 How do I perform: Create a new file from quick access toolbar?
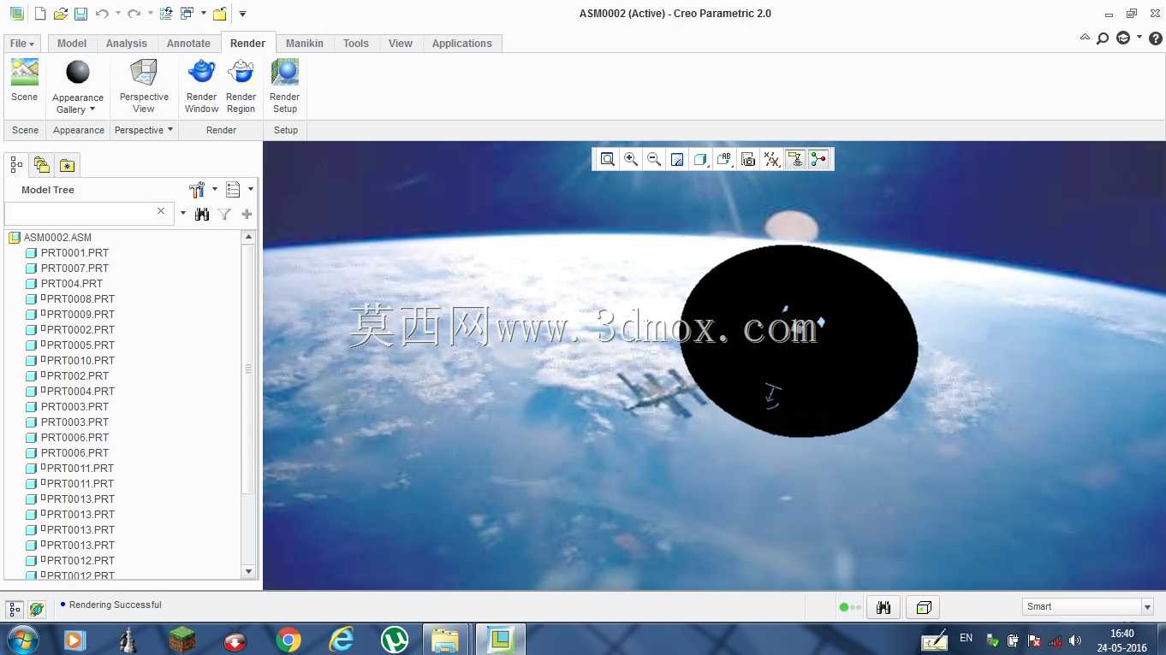[39, 14]
